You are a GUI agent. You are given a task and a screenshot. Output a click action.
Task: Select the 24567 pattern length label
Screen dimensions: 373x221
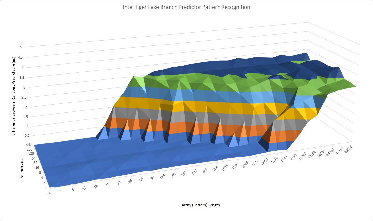pyautogui.click(x=330, y=152)
